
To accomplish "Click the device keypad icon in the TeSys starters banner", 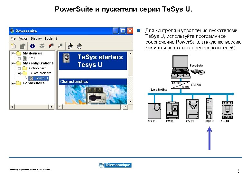I will click(x=66, y=58).
